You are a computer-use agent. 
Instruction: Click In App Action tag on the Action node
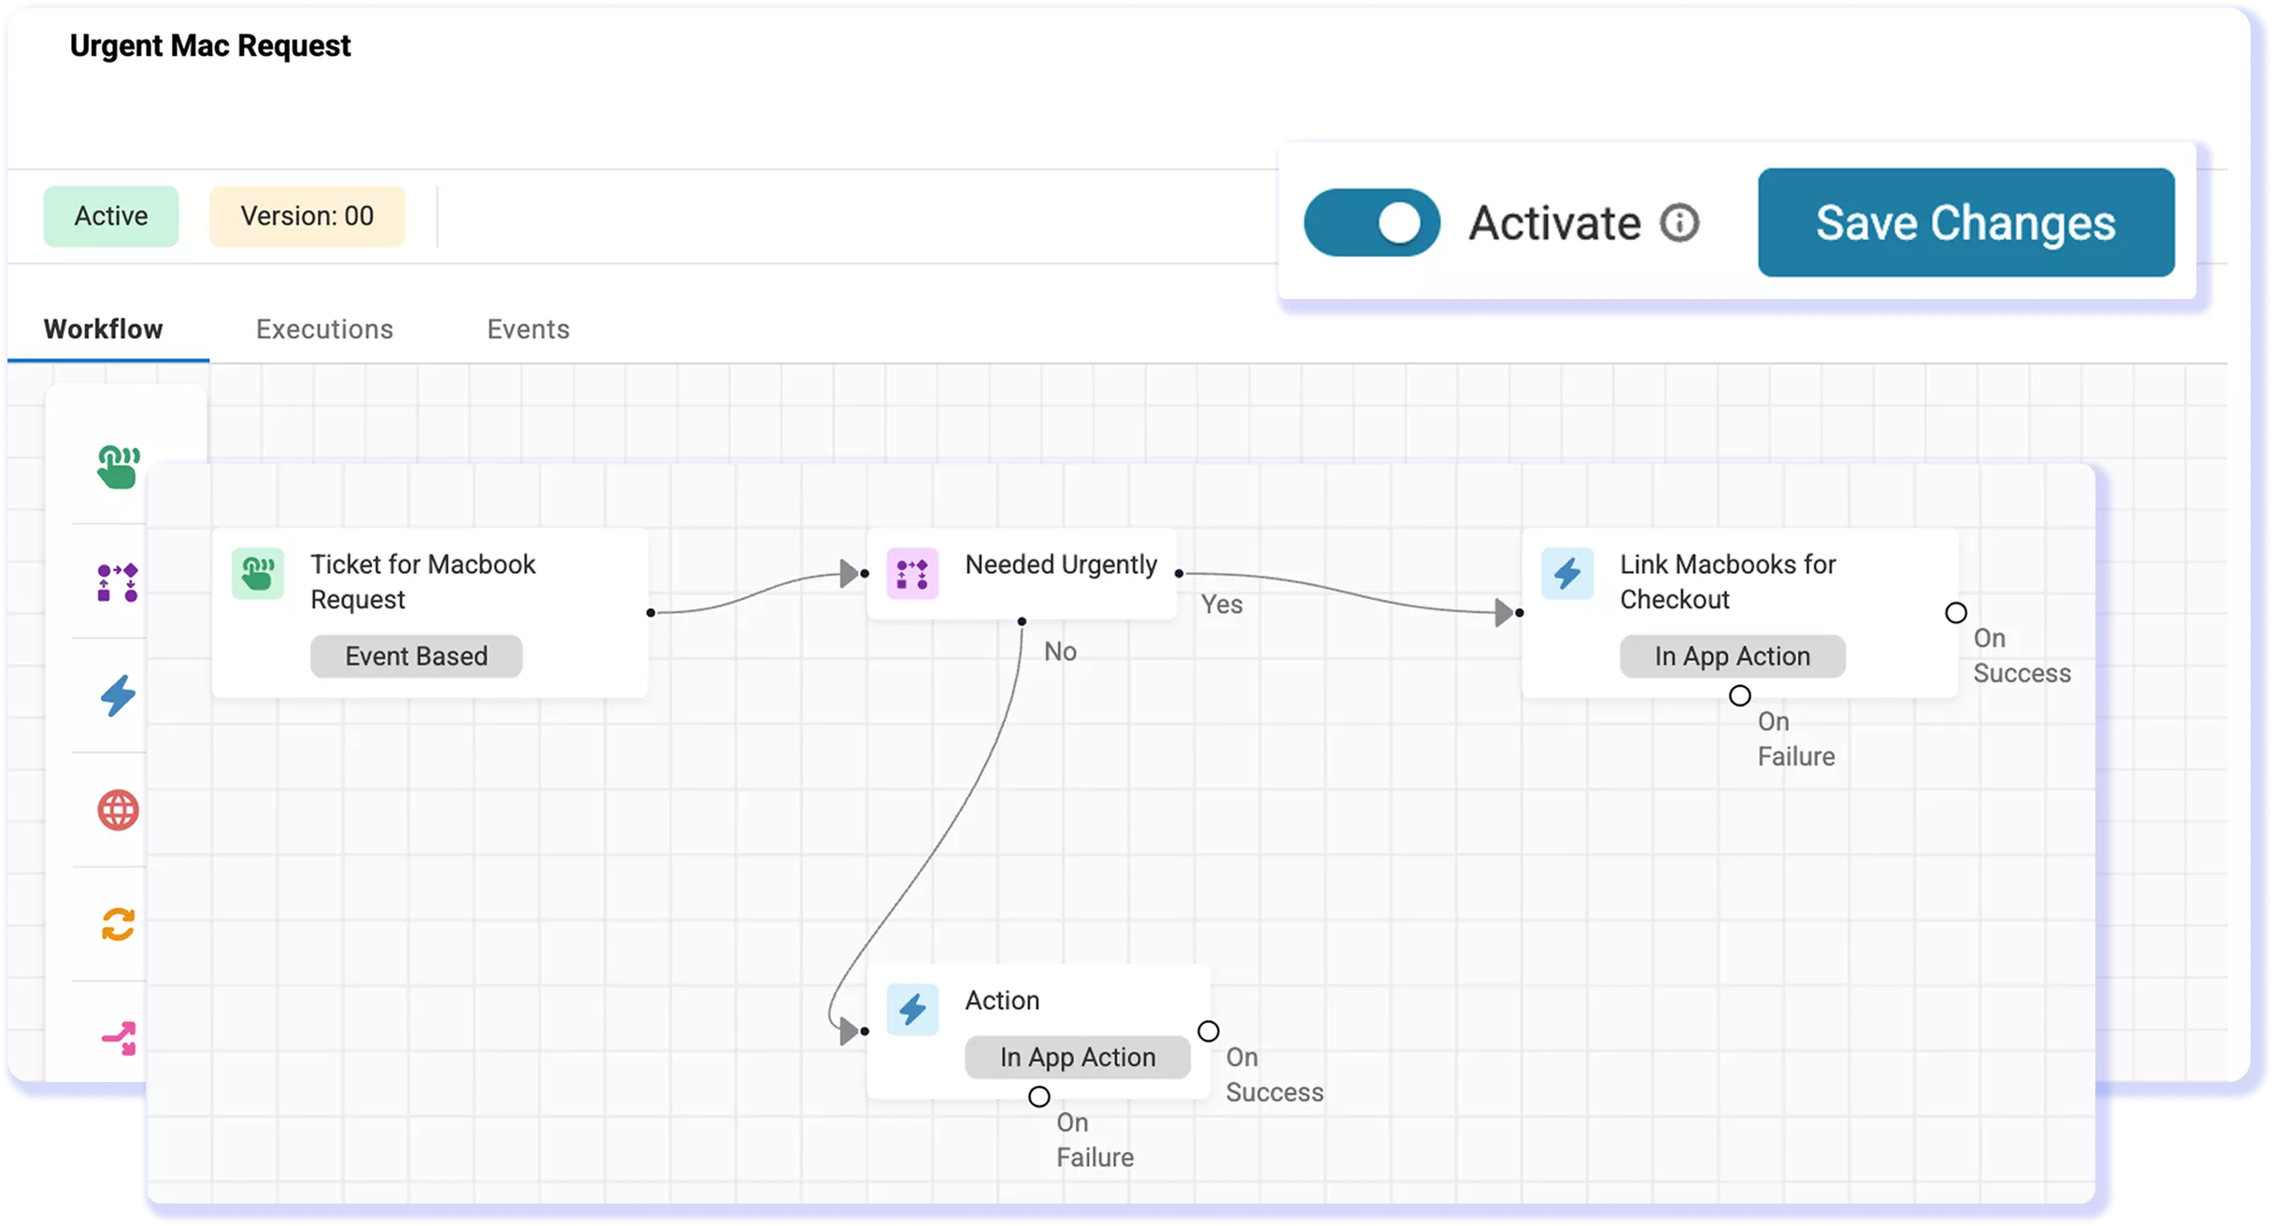coord(1078,1057)
